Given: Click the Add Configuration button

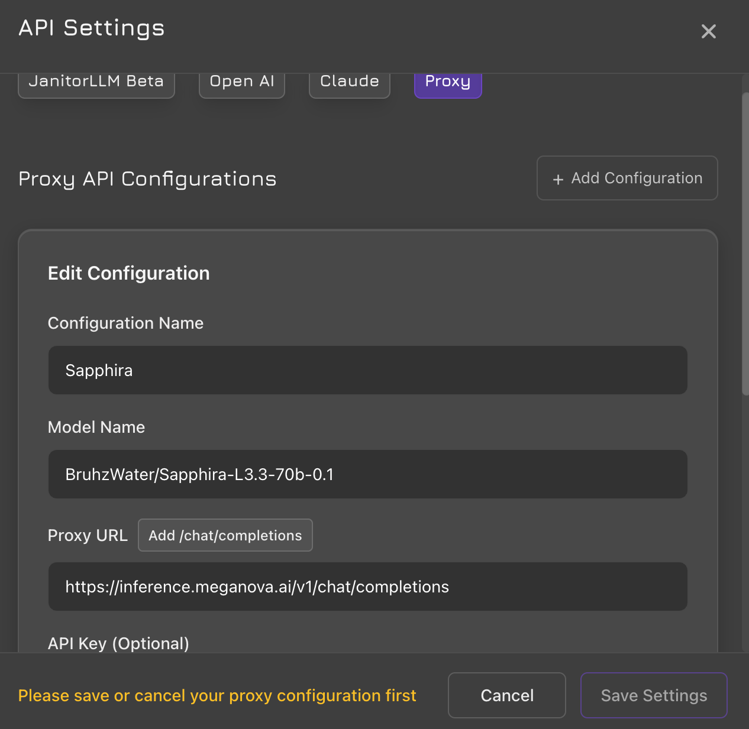Looking at the screenshot, I should click(x=627, y=178).
